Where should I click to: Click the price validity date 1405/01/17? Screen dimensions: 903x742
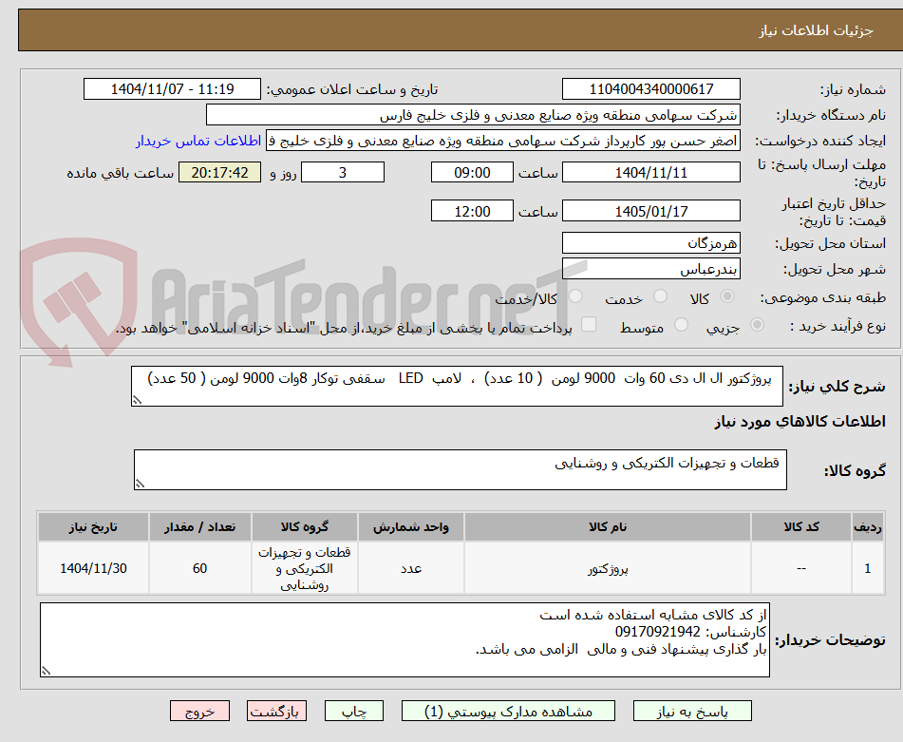(650, 211)
